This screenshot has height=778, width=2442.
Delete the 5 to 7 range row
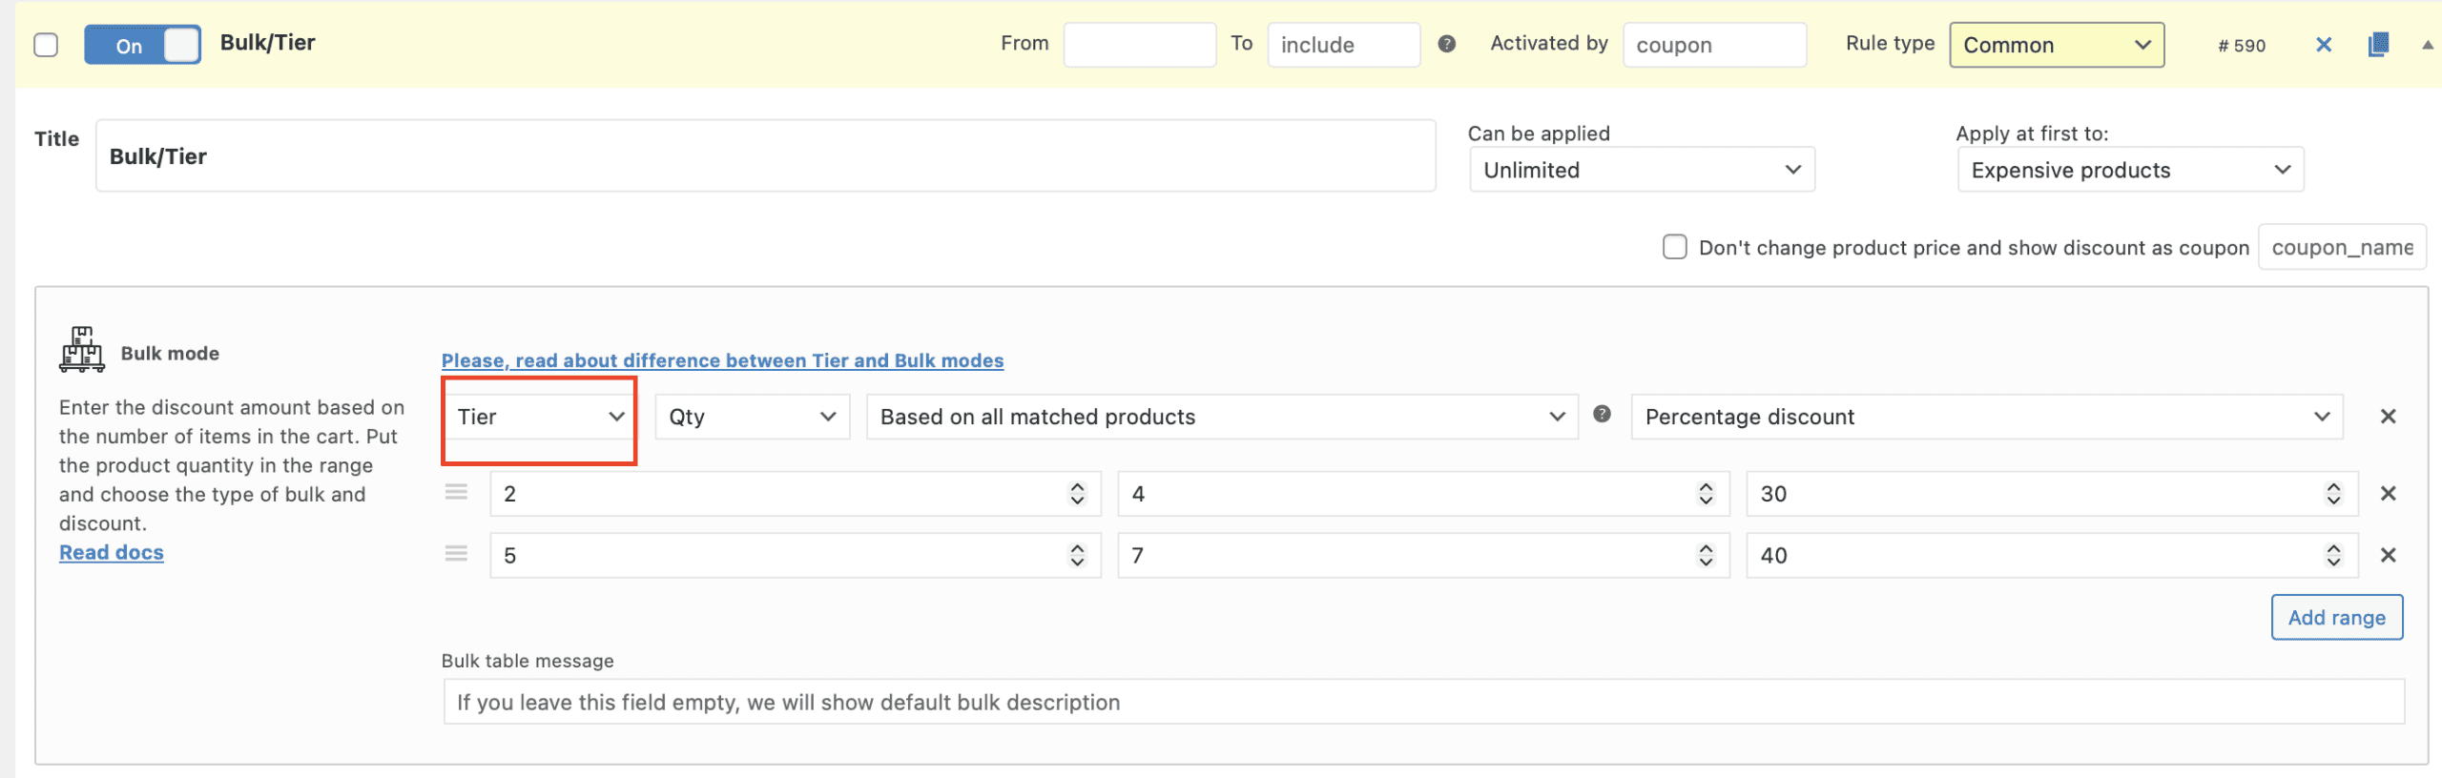[x=2388, y=555]
